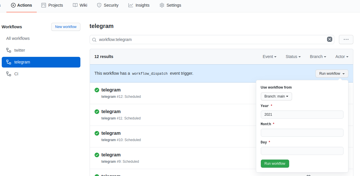Expand the Event filter dropdown
Image resolution: width=360 pixels, height=176 pixels.
tap(269, 57)
